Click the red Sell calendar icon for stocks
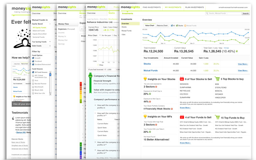 tap(182, 79)
